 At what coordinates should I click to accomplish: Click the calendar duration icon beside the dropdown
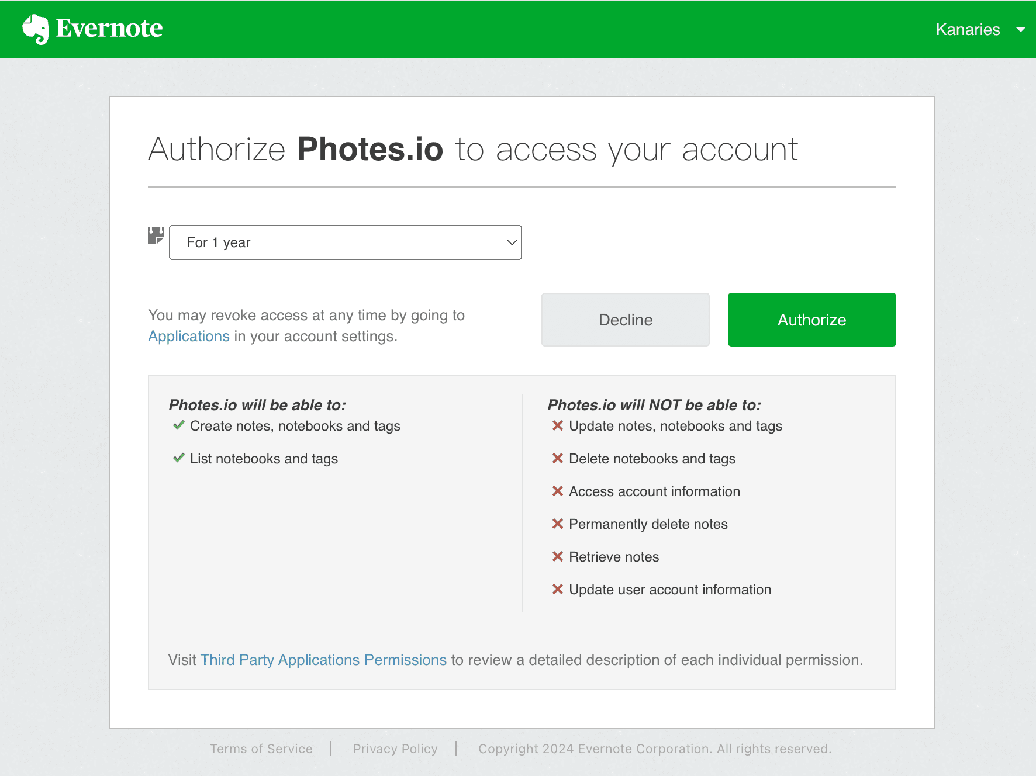coord(155,236)
